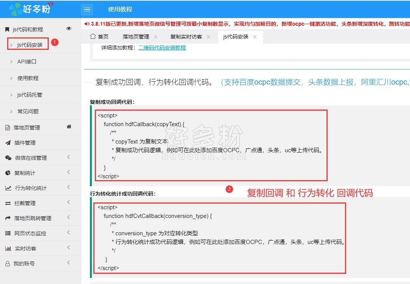Click the eye icon next to js代码和教程

pyautogui.click(x=69, y=28)
